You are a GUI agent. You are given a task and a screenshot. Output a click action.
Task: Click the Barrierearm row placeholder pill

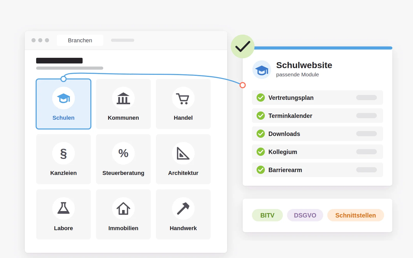367,170
